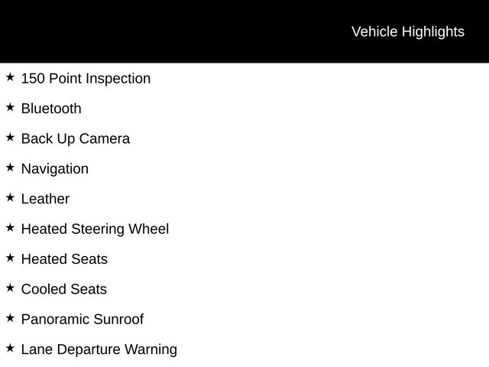Screen dimensions: 489x367
Task: Click the Heated Steering Wheel text
Action: click(x=95, y=229)
